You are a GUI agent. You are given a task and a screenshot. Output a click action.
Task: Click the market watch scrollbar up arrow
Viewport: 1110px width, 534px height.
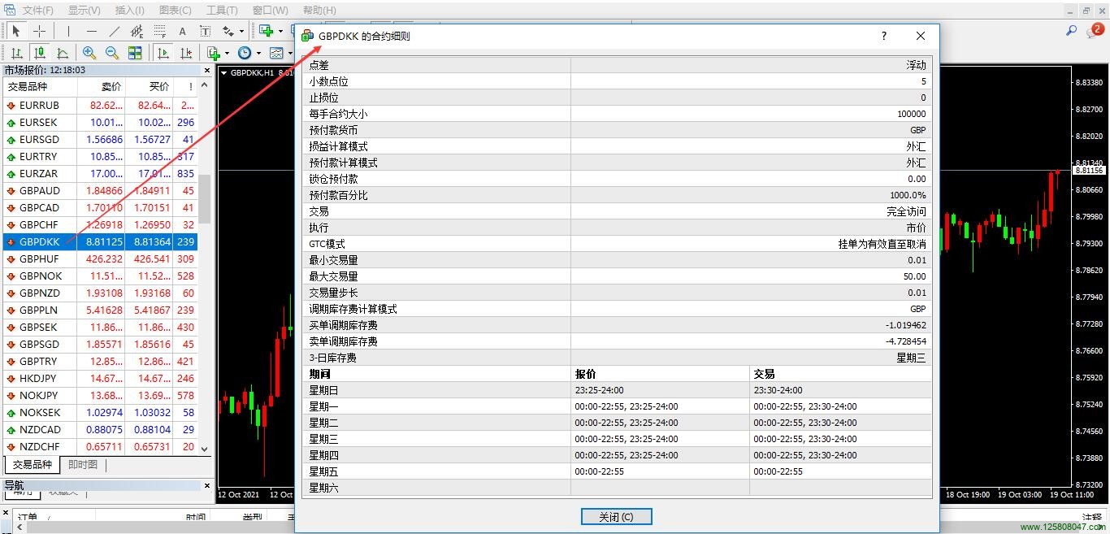coord(204,86)
